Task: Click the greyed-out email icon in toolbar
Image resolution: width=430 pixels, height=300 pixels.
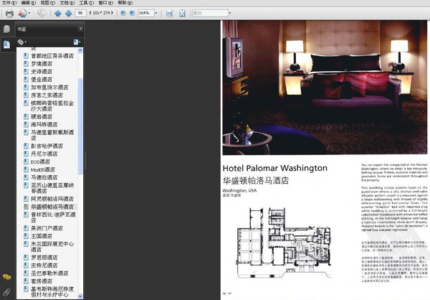Action: click(x=42, y=13)
